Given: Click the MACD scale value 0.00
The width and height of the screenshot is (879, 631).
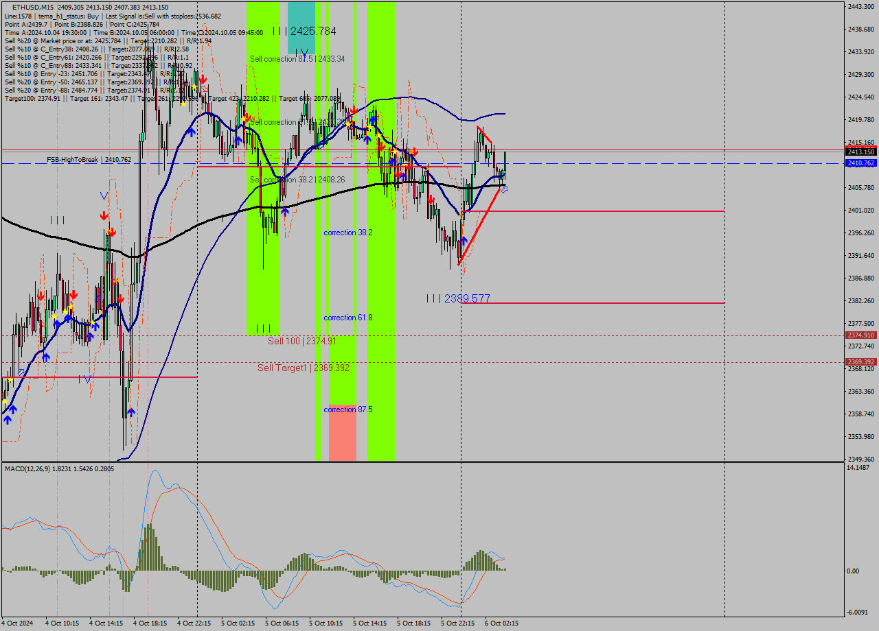Looking at the screenshot, I should [854, 571].
